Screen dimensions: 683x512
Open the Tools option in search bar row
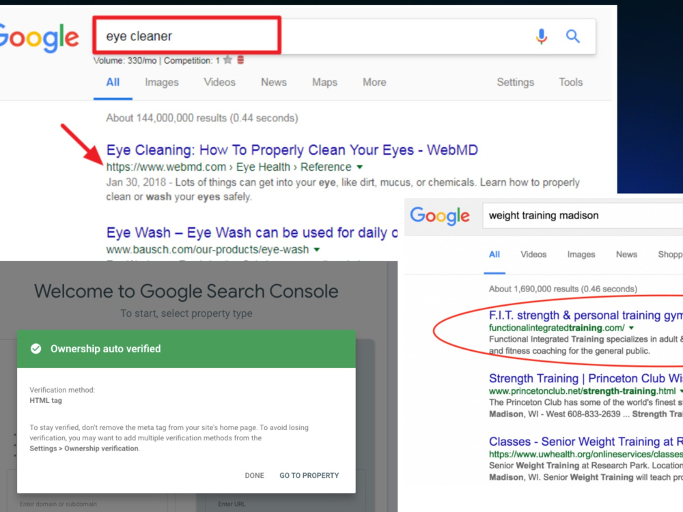tap(570, 83)
